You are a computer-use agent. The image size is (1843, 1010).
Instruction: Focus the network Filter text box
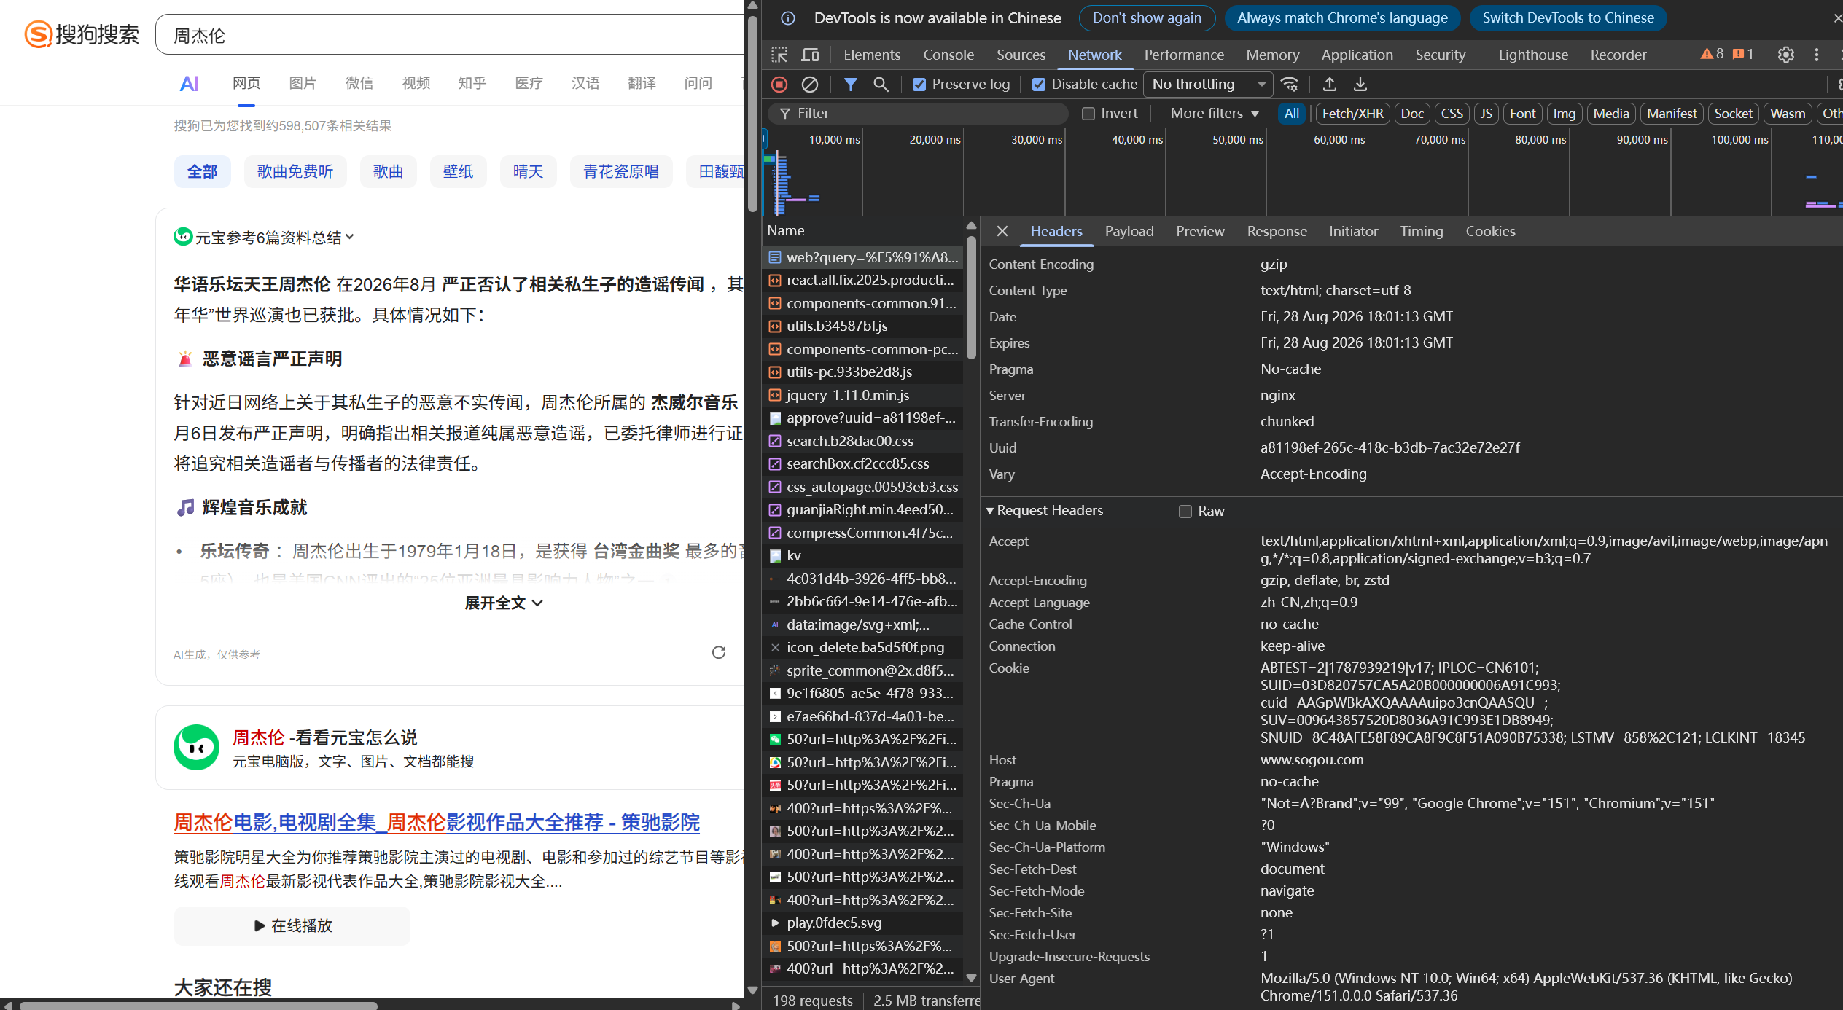coord(917,114)
